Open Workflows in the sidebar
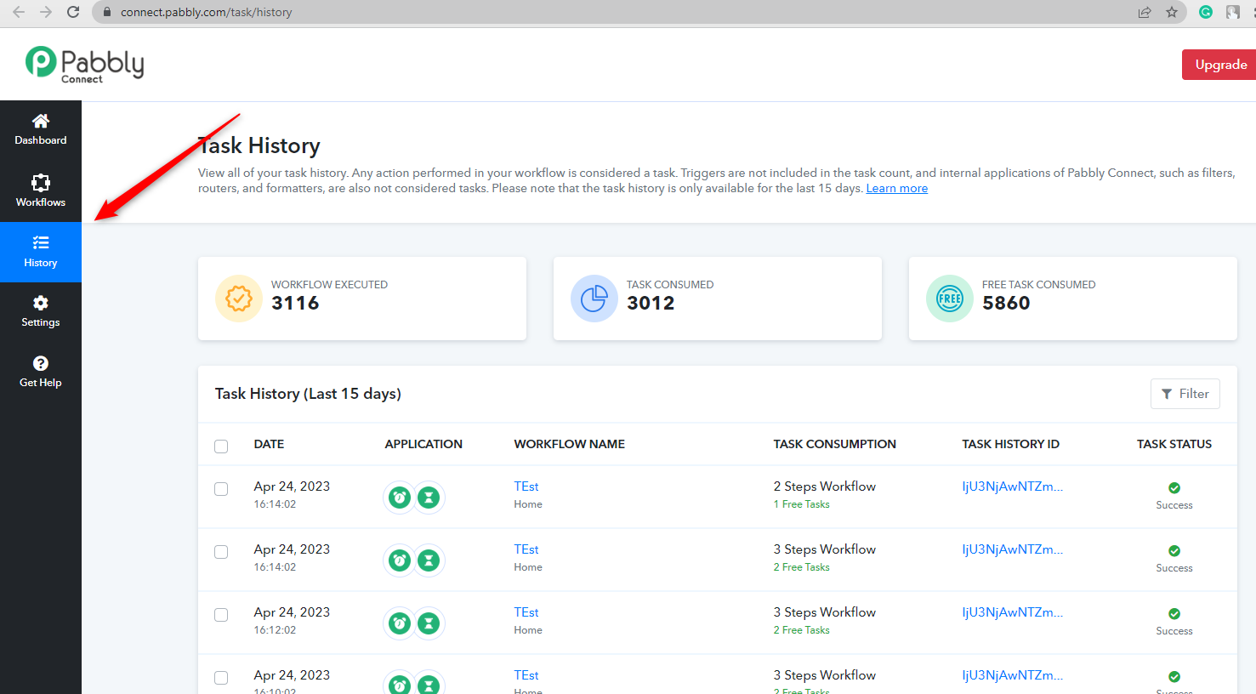The width and height of the screenshot is (1256, 694). point(41,191)
